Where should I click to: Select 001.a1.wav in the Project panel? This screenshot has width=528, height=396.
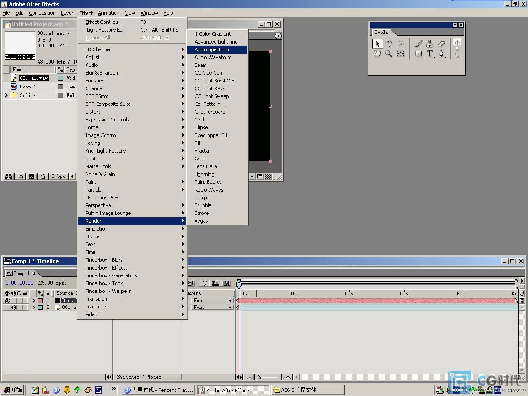(33, 78)
